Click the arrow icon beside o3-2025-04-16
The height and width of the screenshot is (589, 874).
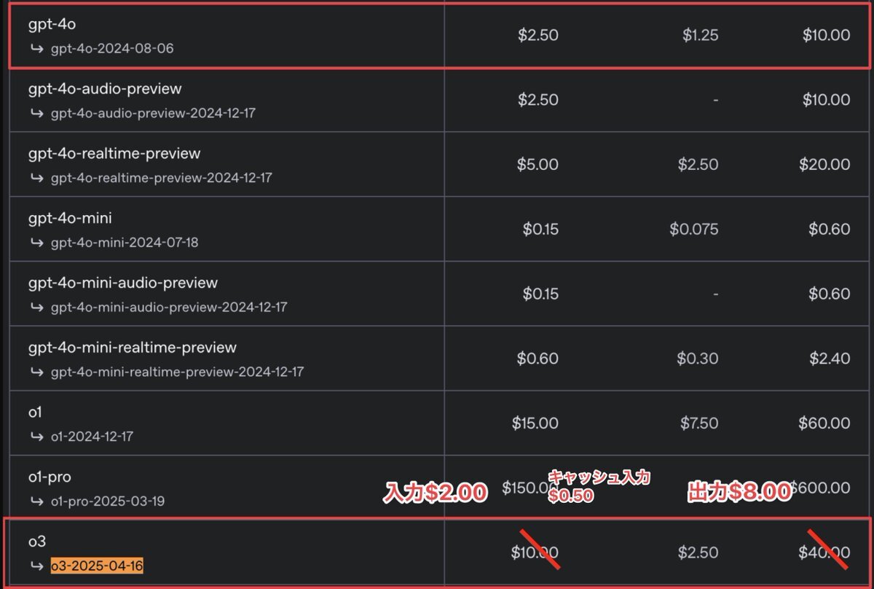37,566
